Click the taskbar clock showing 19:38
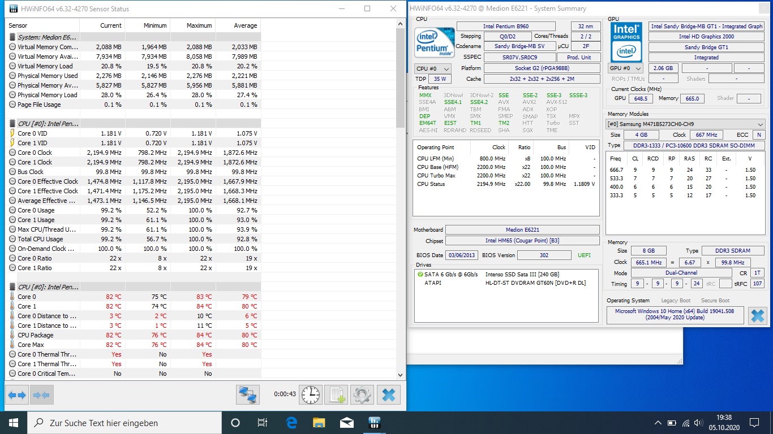 pyautogui.click(x=724, y=423)
